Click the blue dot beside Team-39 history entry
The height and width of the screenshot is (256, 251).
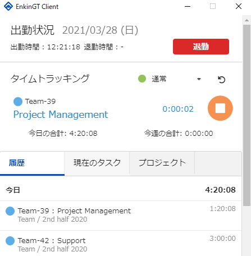point(10,211)
